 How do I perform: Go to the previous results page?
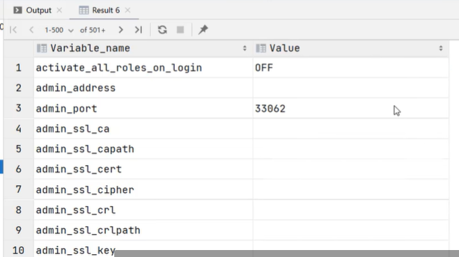(31, 30)
